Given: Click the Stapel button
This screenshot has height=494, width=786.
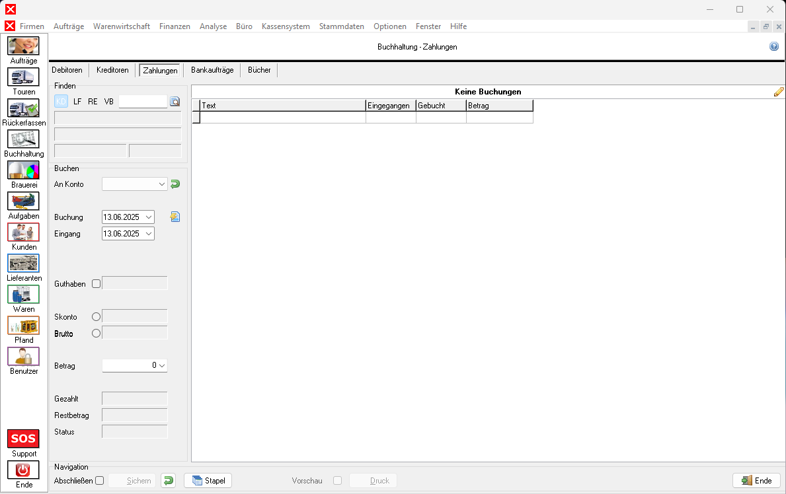Looking at the screenshot, I should coord(208,481).
